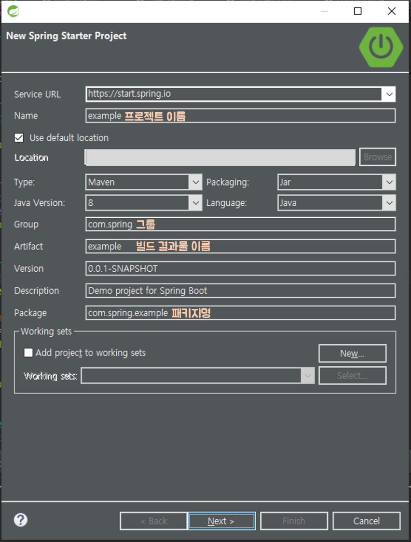
Task: Minimize the dialog window
Action: pos(325,12)
